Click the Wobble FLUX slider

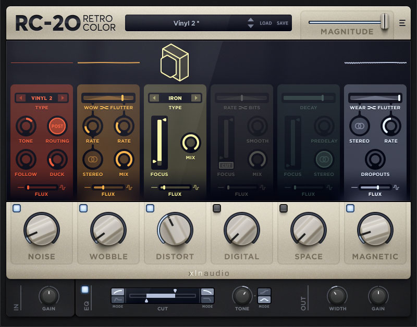coord(108,187)
